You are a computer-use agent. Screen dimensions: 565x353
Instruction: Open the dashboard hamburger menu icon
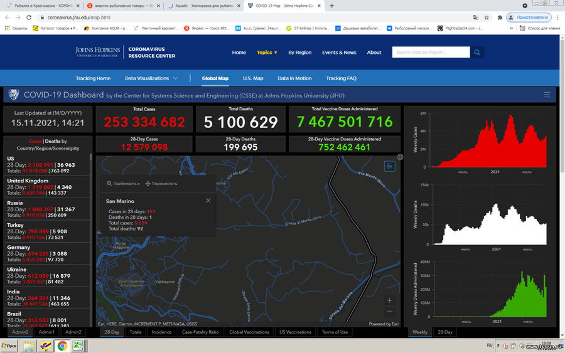pos(547,95)
